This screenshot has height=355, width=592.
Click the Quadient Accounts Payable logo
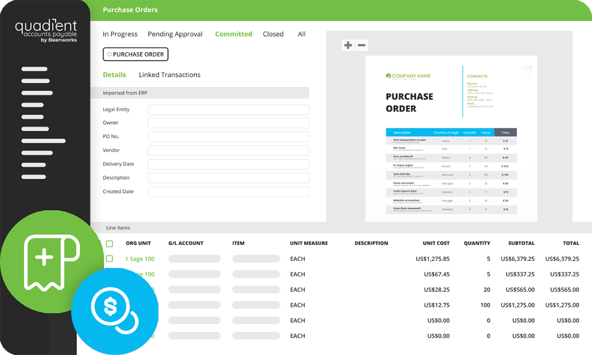46,31
